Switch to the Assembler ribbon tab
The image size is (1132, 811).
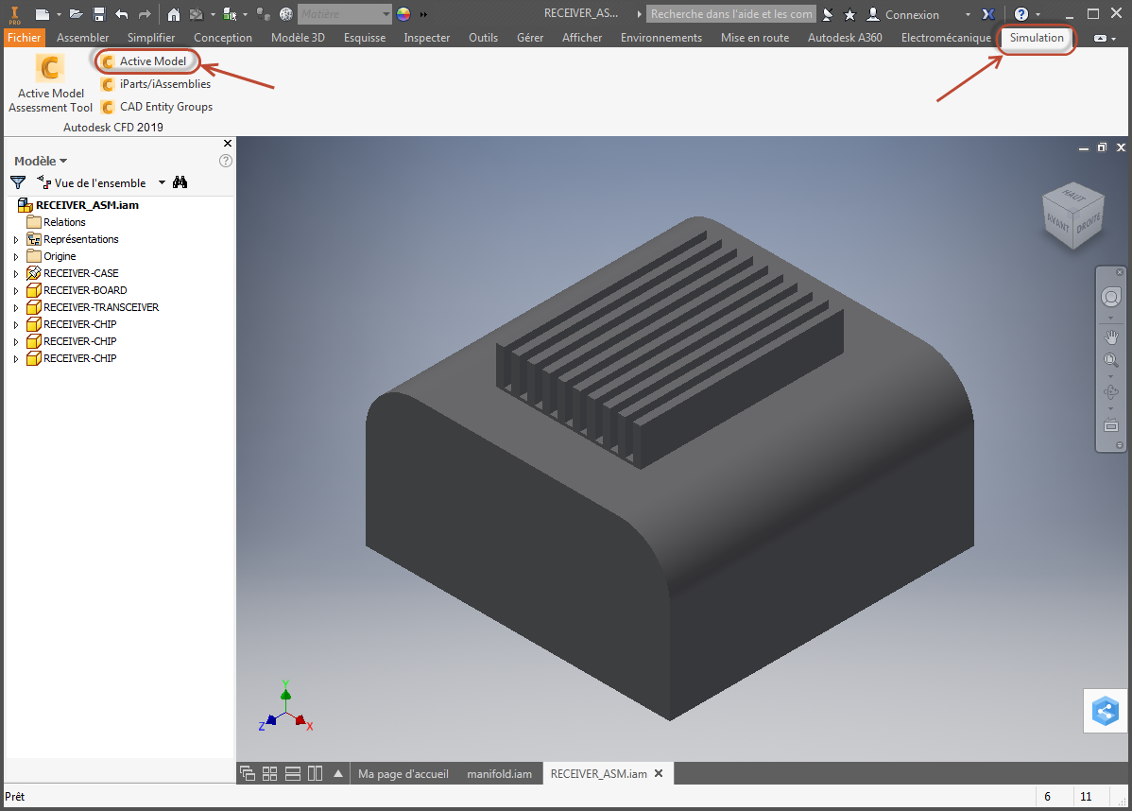click(x=82, y=38)
